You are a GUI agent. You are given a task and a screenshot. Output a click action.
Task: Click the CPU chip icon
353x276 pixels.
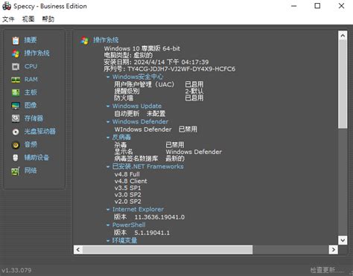[16, 66]
